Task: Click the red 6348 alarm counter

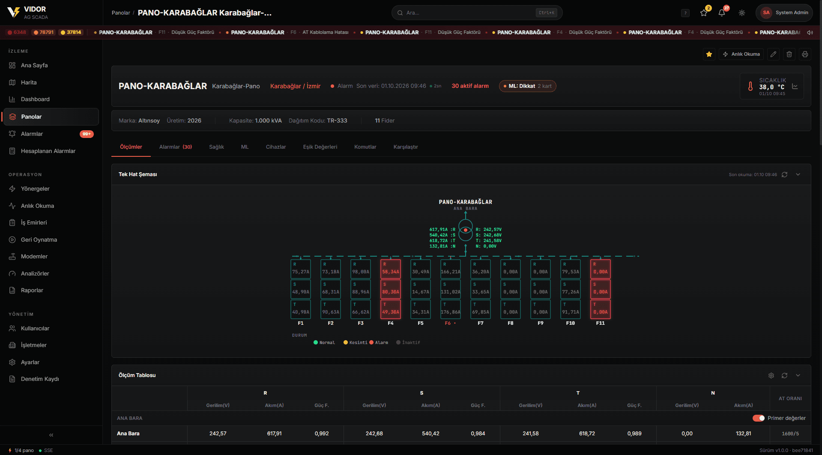Action: [17, 32]
